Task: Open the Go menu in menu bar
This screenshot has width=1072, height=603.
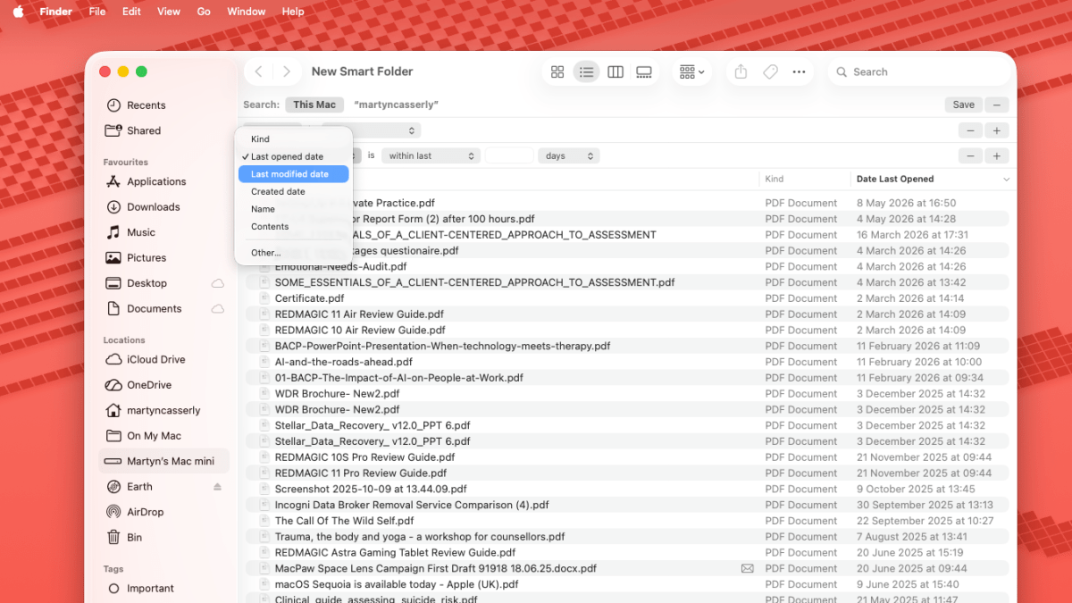Action: point(204,12)
